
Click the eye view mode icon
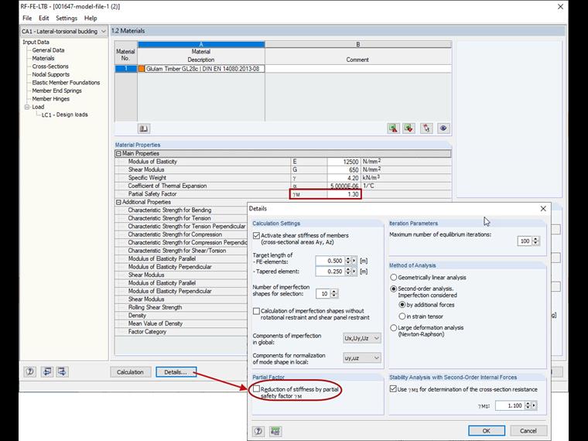coord(443,128)
